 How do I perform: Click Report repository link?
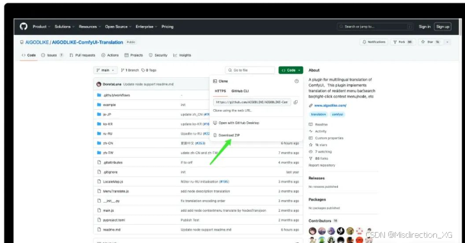pos(322,165)
